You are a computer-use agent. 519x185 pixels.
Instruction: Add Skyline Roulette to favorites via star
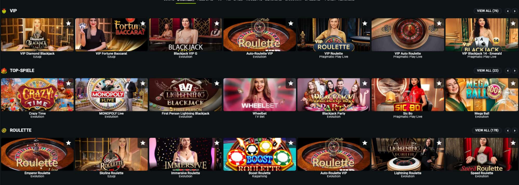pos(143,143)
